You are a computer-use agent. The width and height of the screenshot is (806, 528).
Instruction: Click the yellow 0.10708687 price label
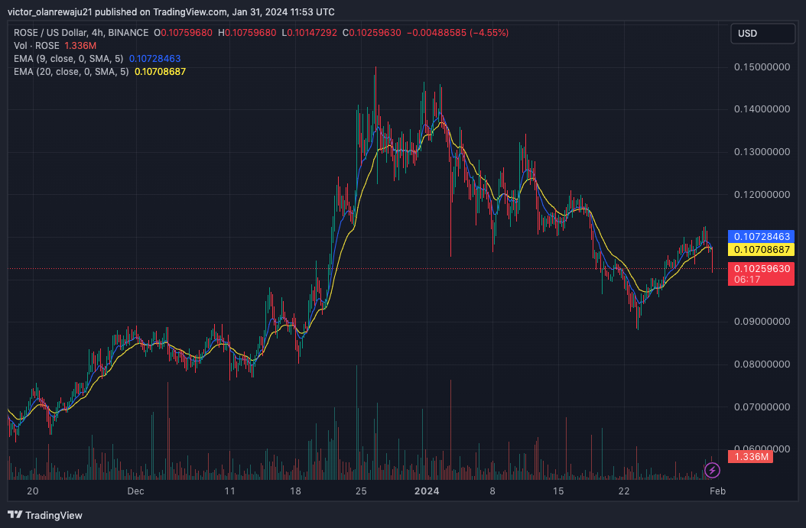tap(762, 250)
